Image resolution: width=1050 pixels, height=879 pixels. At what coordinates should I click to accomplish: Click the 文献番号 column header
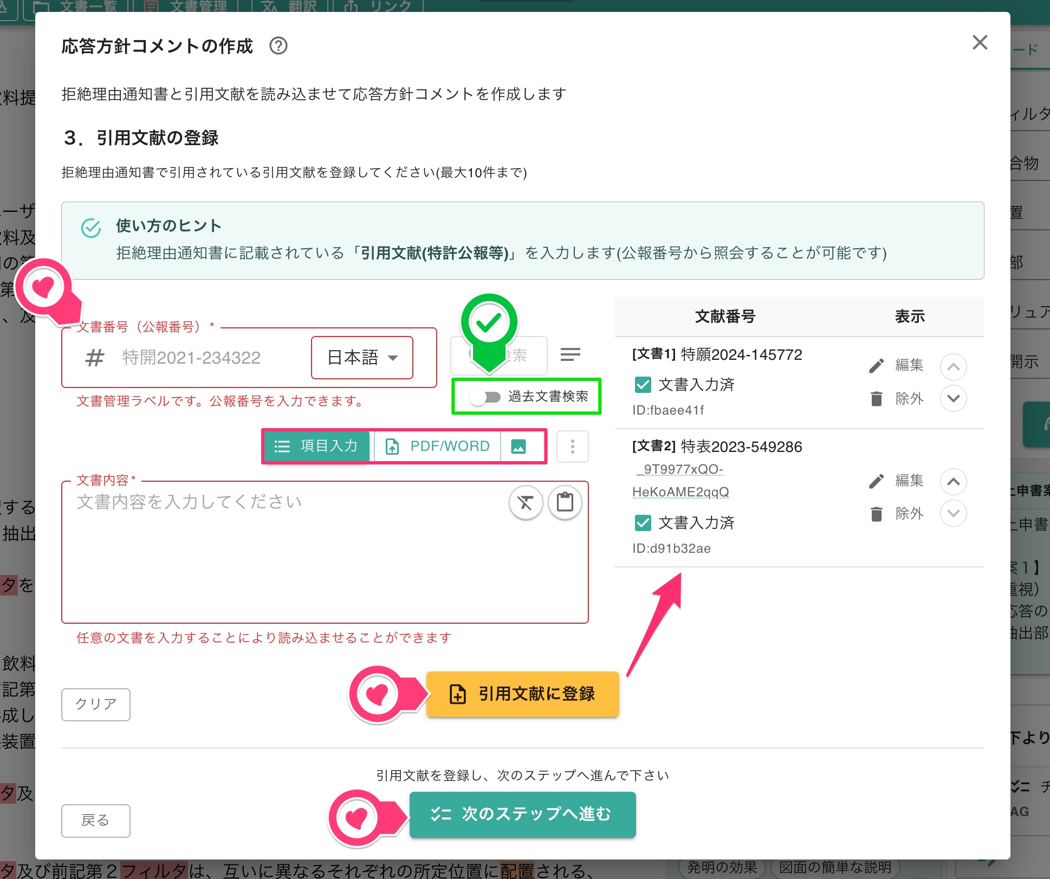725,316
